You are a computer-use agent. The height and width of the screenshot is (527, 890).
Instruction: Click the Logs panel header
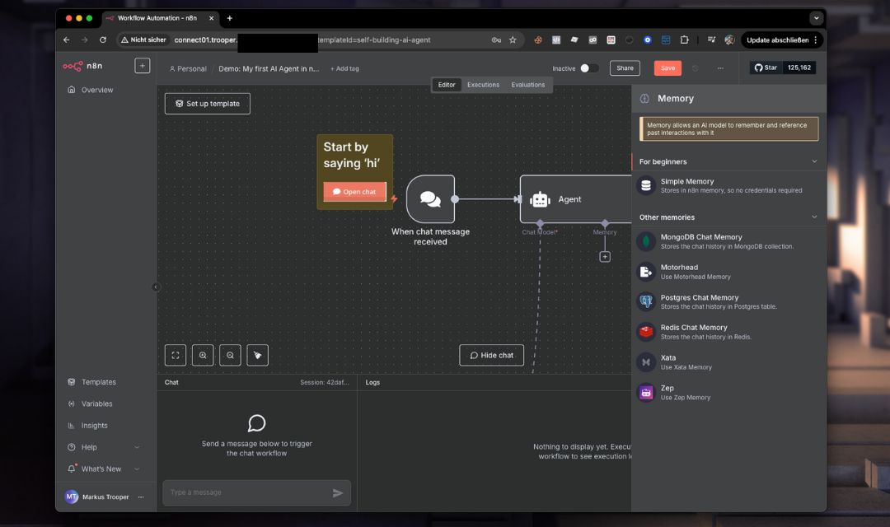372,382
